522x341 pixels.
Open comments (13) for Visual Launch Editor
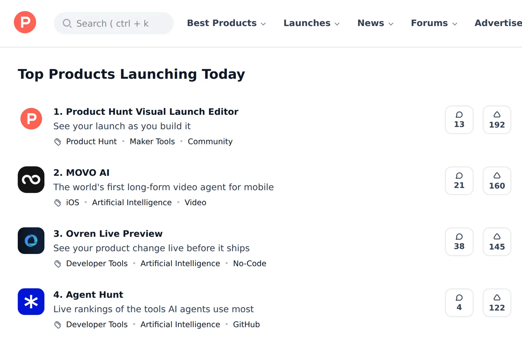click(459, 120)
